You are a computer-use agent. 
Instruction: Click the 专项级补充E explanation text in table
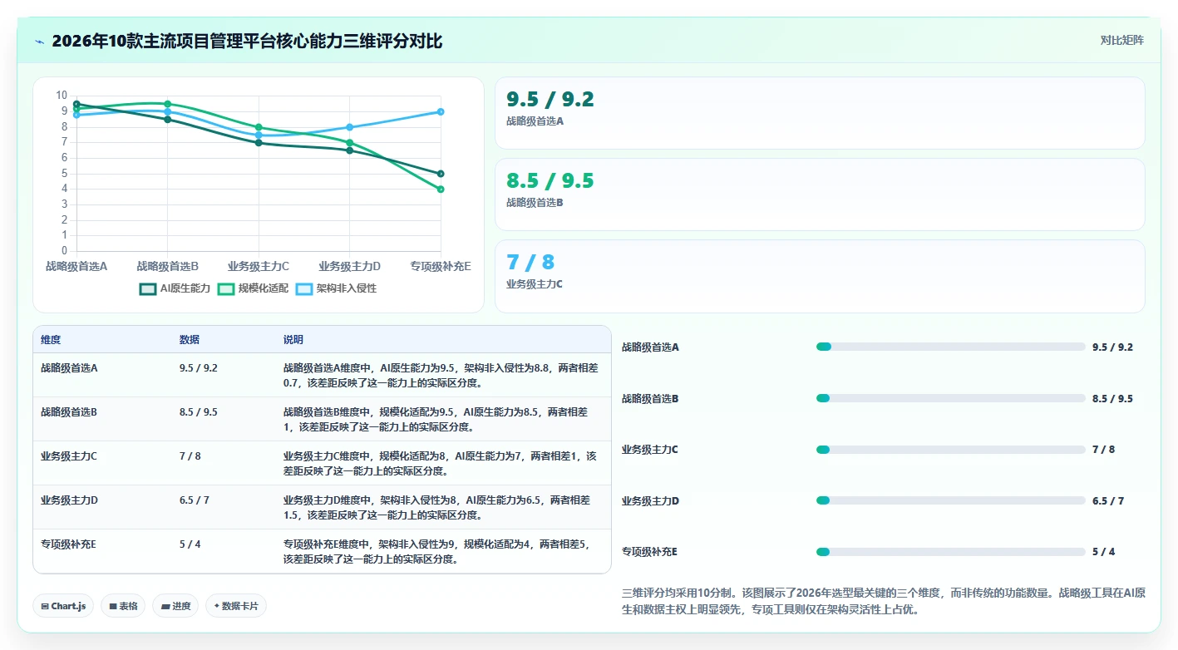pos(436,551)
